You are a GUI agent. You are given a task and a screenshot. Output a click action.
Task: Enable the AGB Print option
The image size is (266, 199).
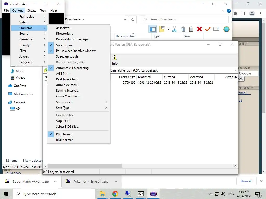pyautogui.click(x=78, y=74)
